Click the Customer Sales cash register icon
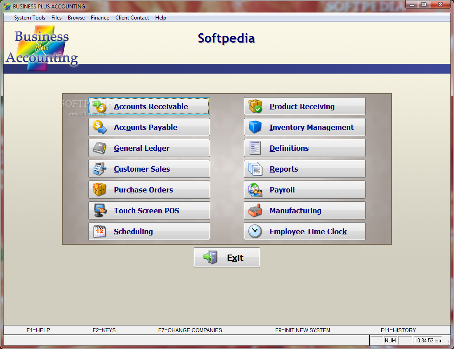This screenshot has width=454, height=349. (99, 169)
